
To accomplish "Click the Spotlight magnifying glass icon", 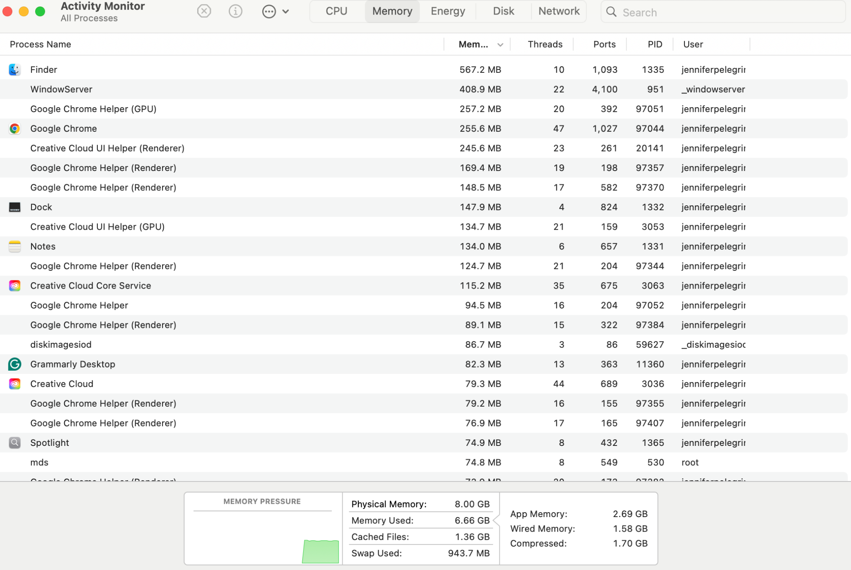I will pyautogui.click(x=15, y=442).
